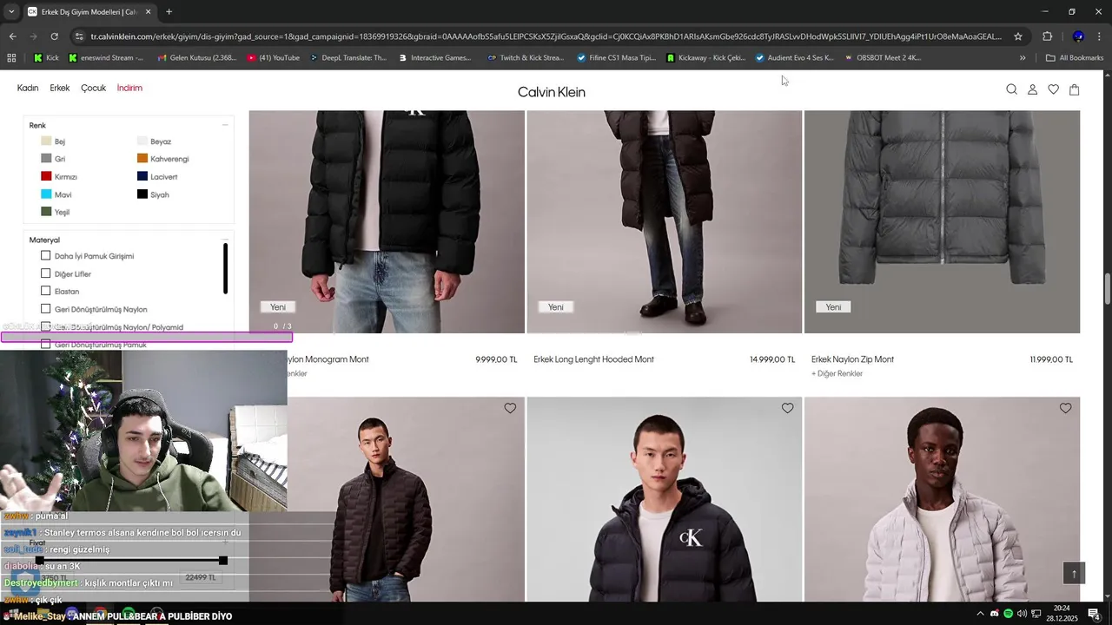Select the Beyaz color swatch
1112x625 pixels.
tap(142, 141)
